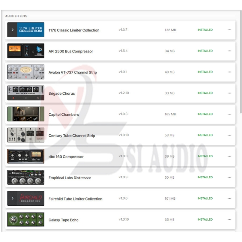The height and width of the screenshot is (242, 242).
Task: Select the Century Tube Channel Strip name
Action: (72, 136)
